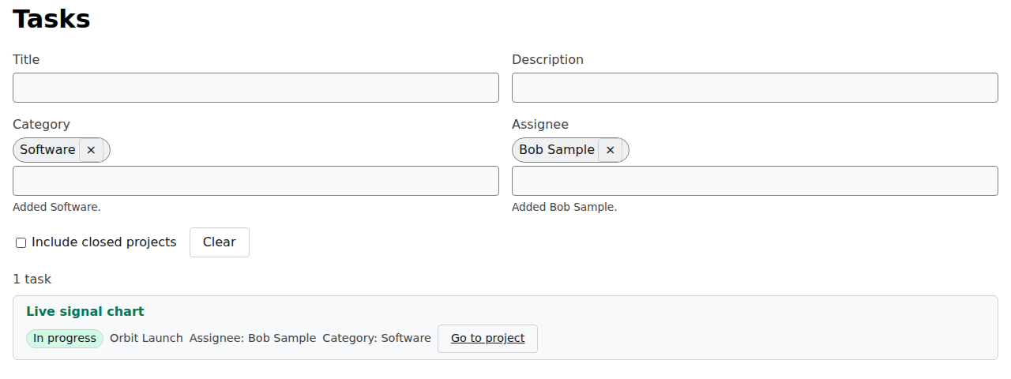Select the Description field label
This screenshot has width=1011, height=379.
pyautogui.click(x=547, y=59)
